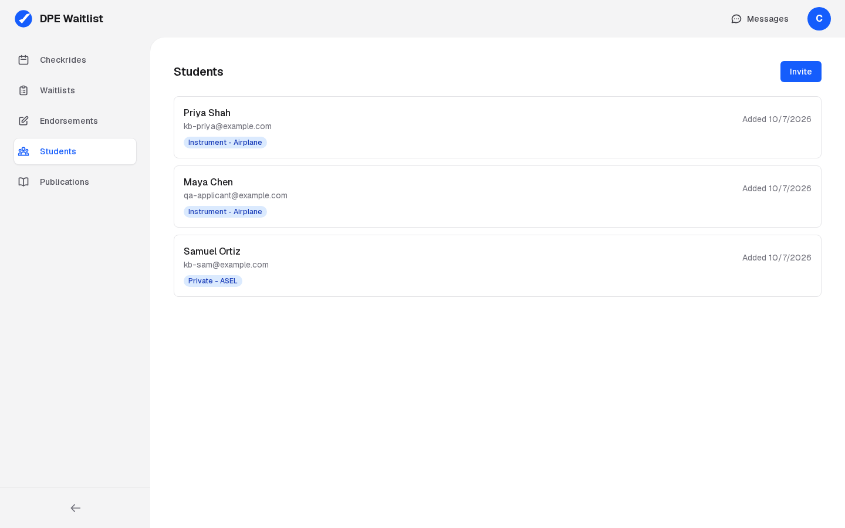Open Maya Chen's student name
Image resolution: width=845 pixels, height=528 pixels.
208,182
